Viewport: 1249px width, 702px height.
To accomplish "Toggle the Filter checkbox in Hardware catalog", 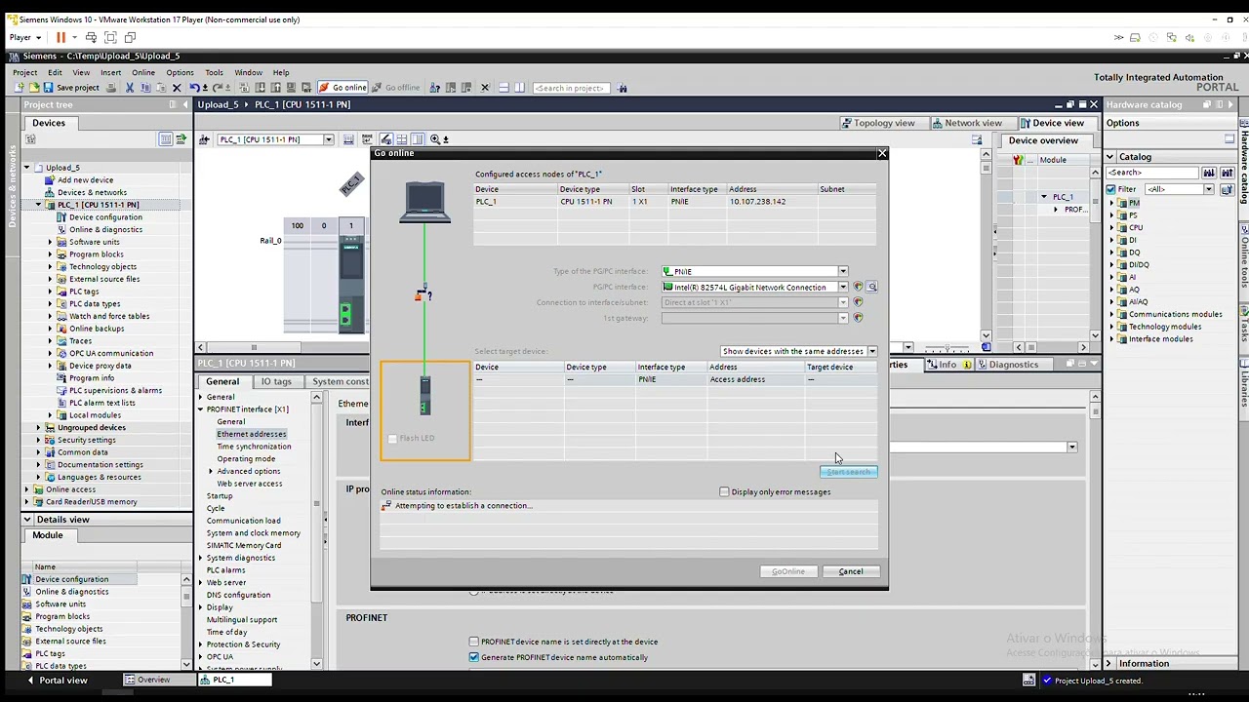I will click(x=1111, y=189).
